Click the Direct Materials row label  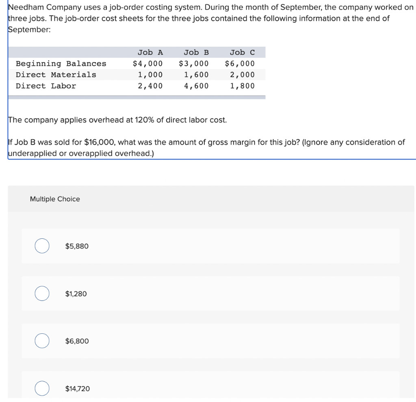coord(56,75)
